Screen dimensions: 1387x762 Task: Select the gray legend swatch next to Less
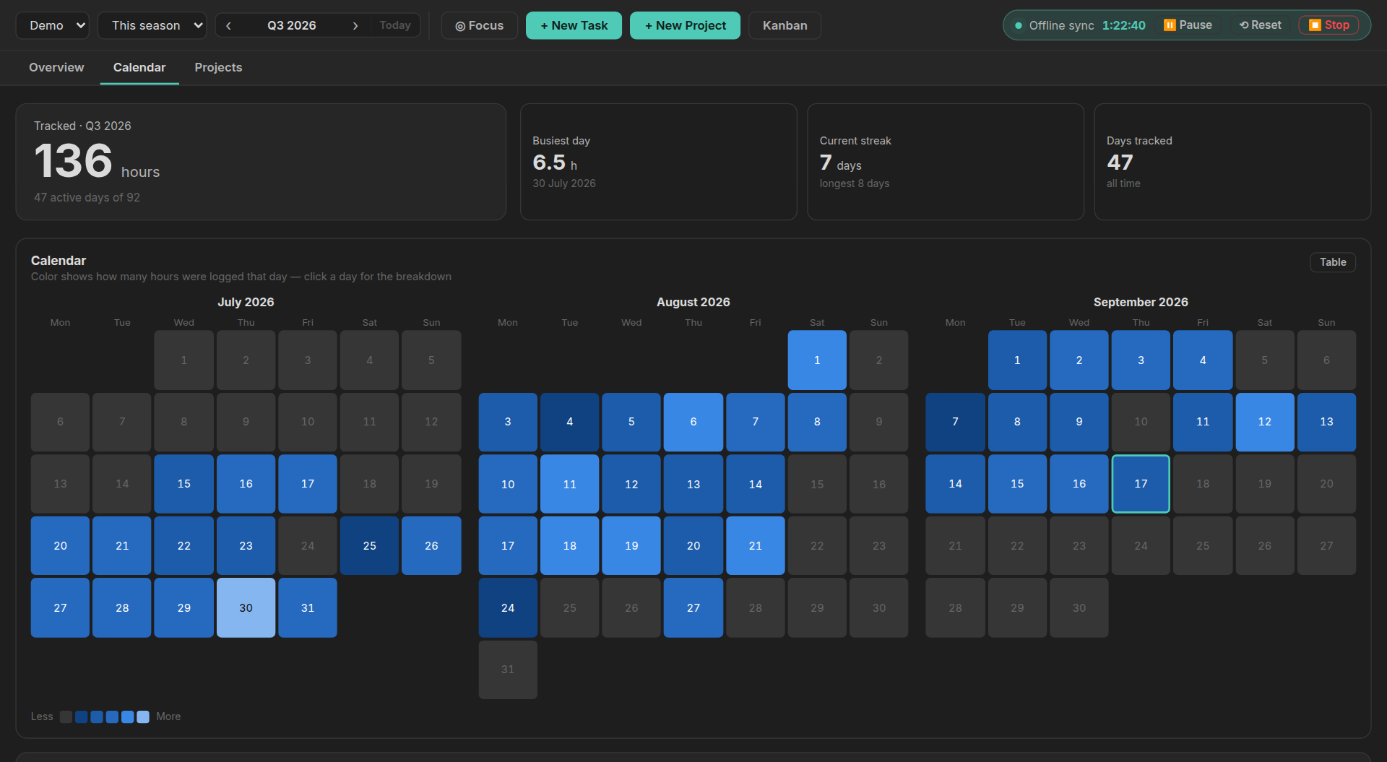pyautogui.click(x=66, y=716)
